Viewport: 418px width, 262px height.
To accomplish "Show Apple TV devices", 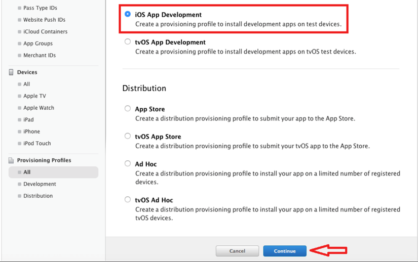I will click(34, 96).
